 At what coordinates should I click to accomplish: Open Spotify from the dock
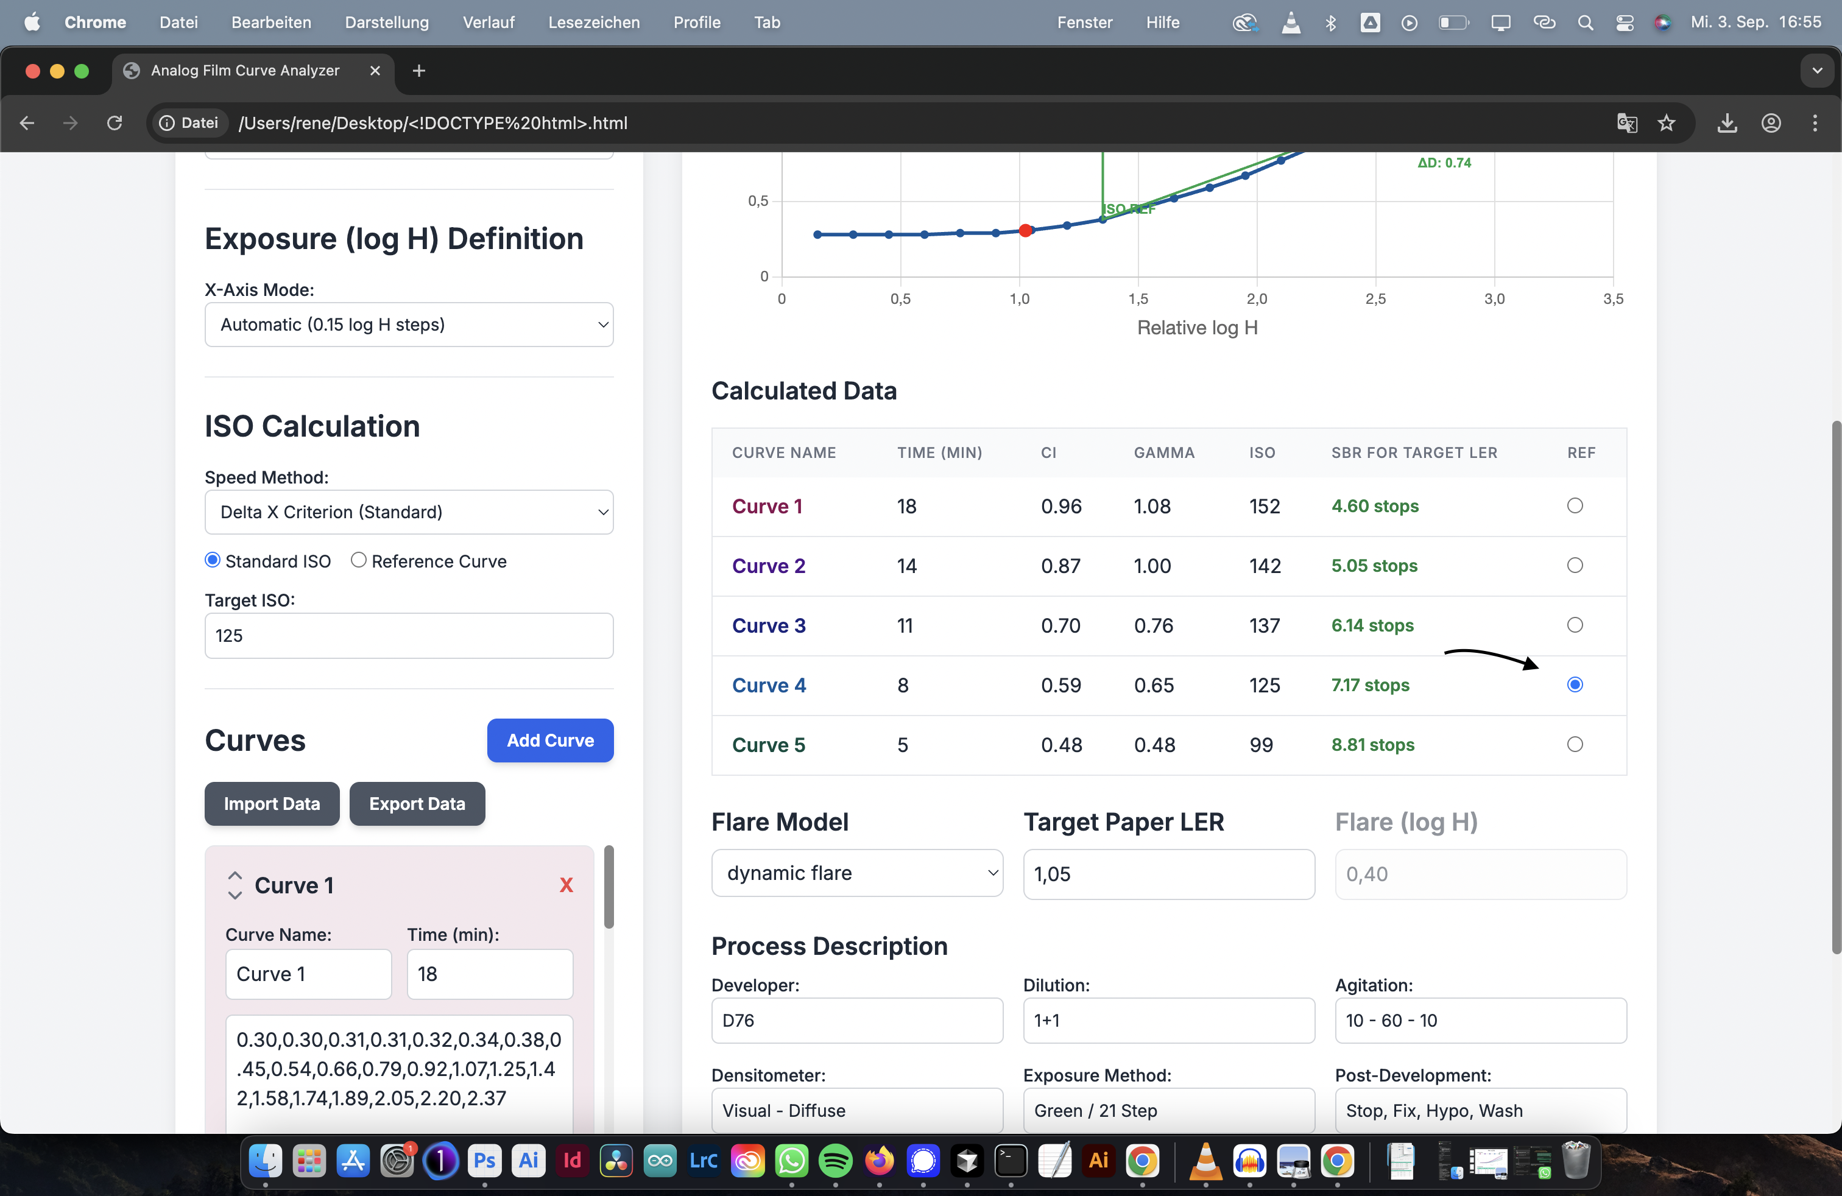(x=835, y=1161)
